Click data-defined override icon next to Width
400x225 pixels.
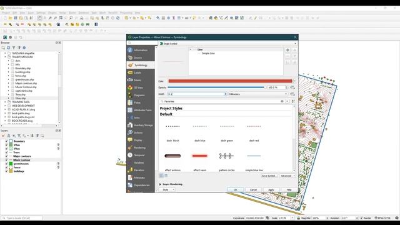(x=292, y=94)
